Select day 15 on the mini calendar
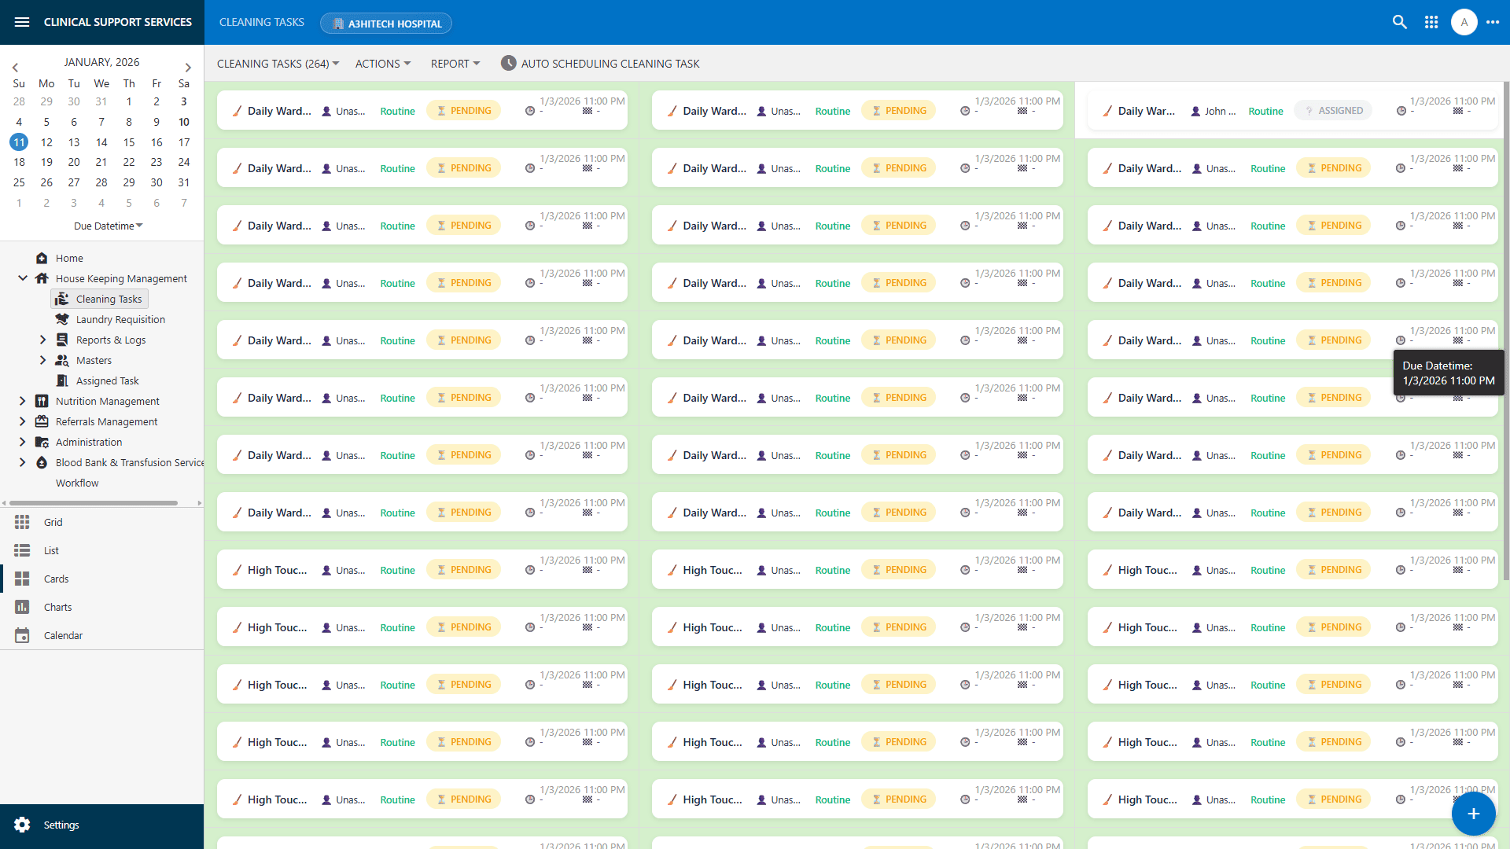 click(x=129, y=142)
